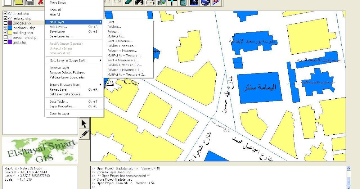Disable the street.shp layer checkbox
Viewport: 360px width, 189px height.
click(5, 13)
